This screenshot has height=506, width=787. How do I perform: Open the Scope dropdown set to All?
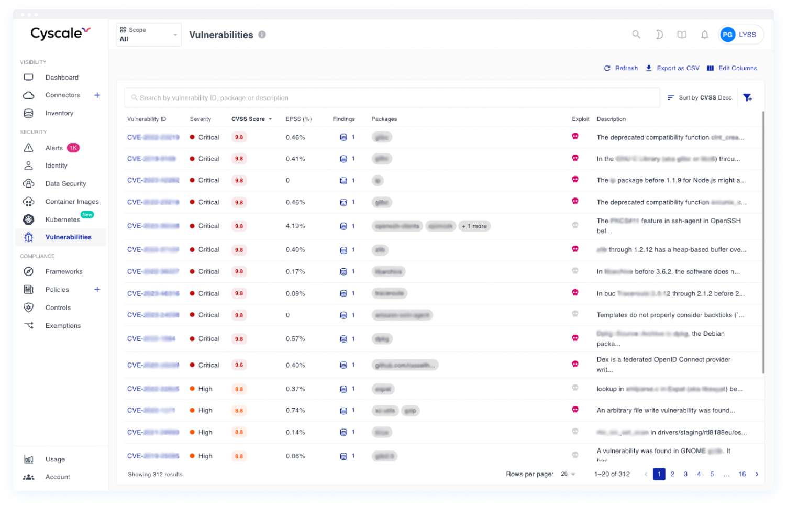(148, 35)
